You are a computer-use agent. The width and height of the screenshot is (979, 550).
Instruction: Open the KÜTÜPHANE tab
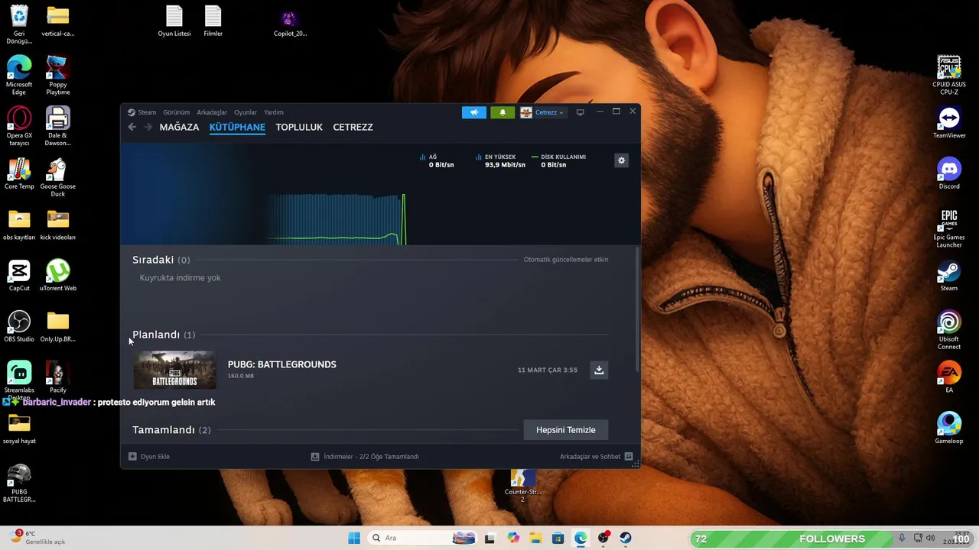pyautogui.click(x=237, y=127)
